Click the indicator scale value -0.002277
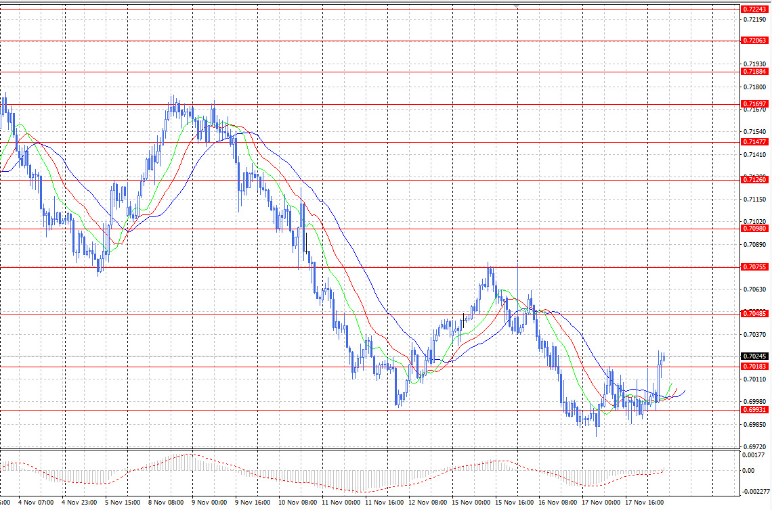 (756, 491)
